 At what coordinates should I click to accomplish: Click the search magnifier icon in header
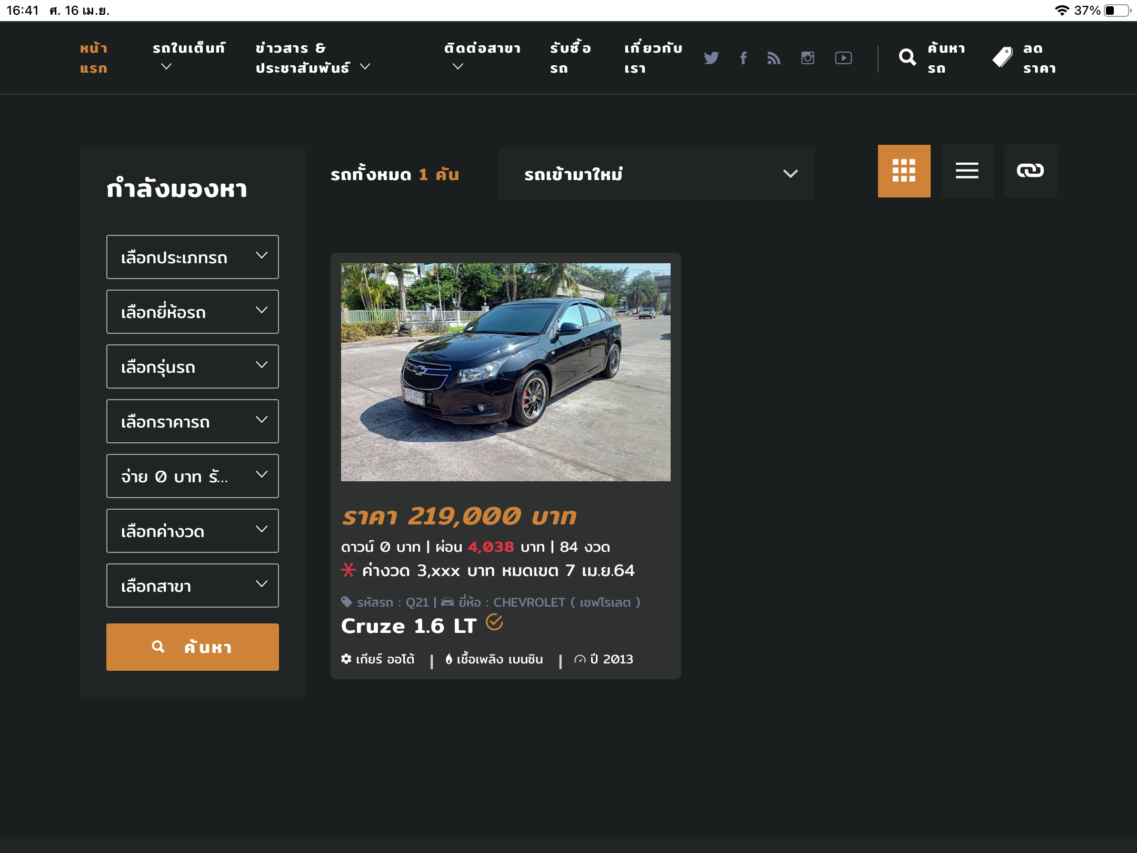coord(907,57)
